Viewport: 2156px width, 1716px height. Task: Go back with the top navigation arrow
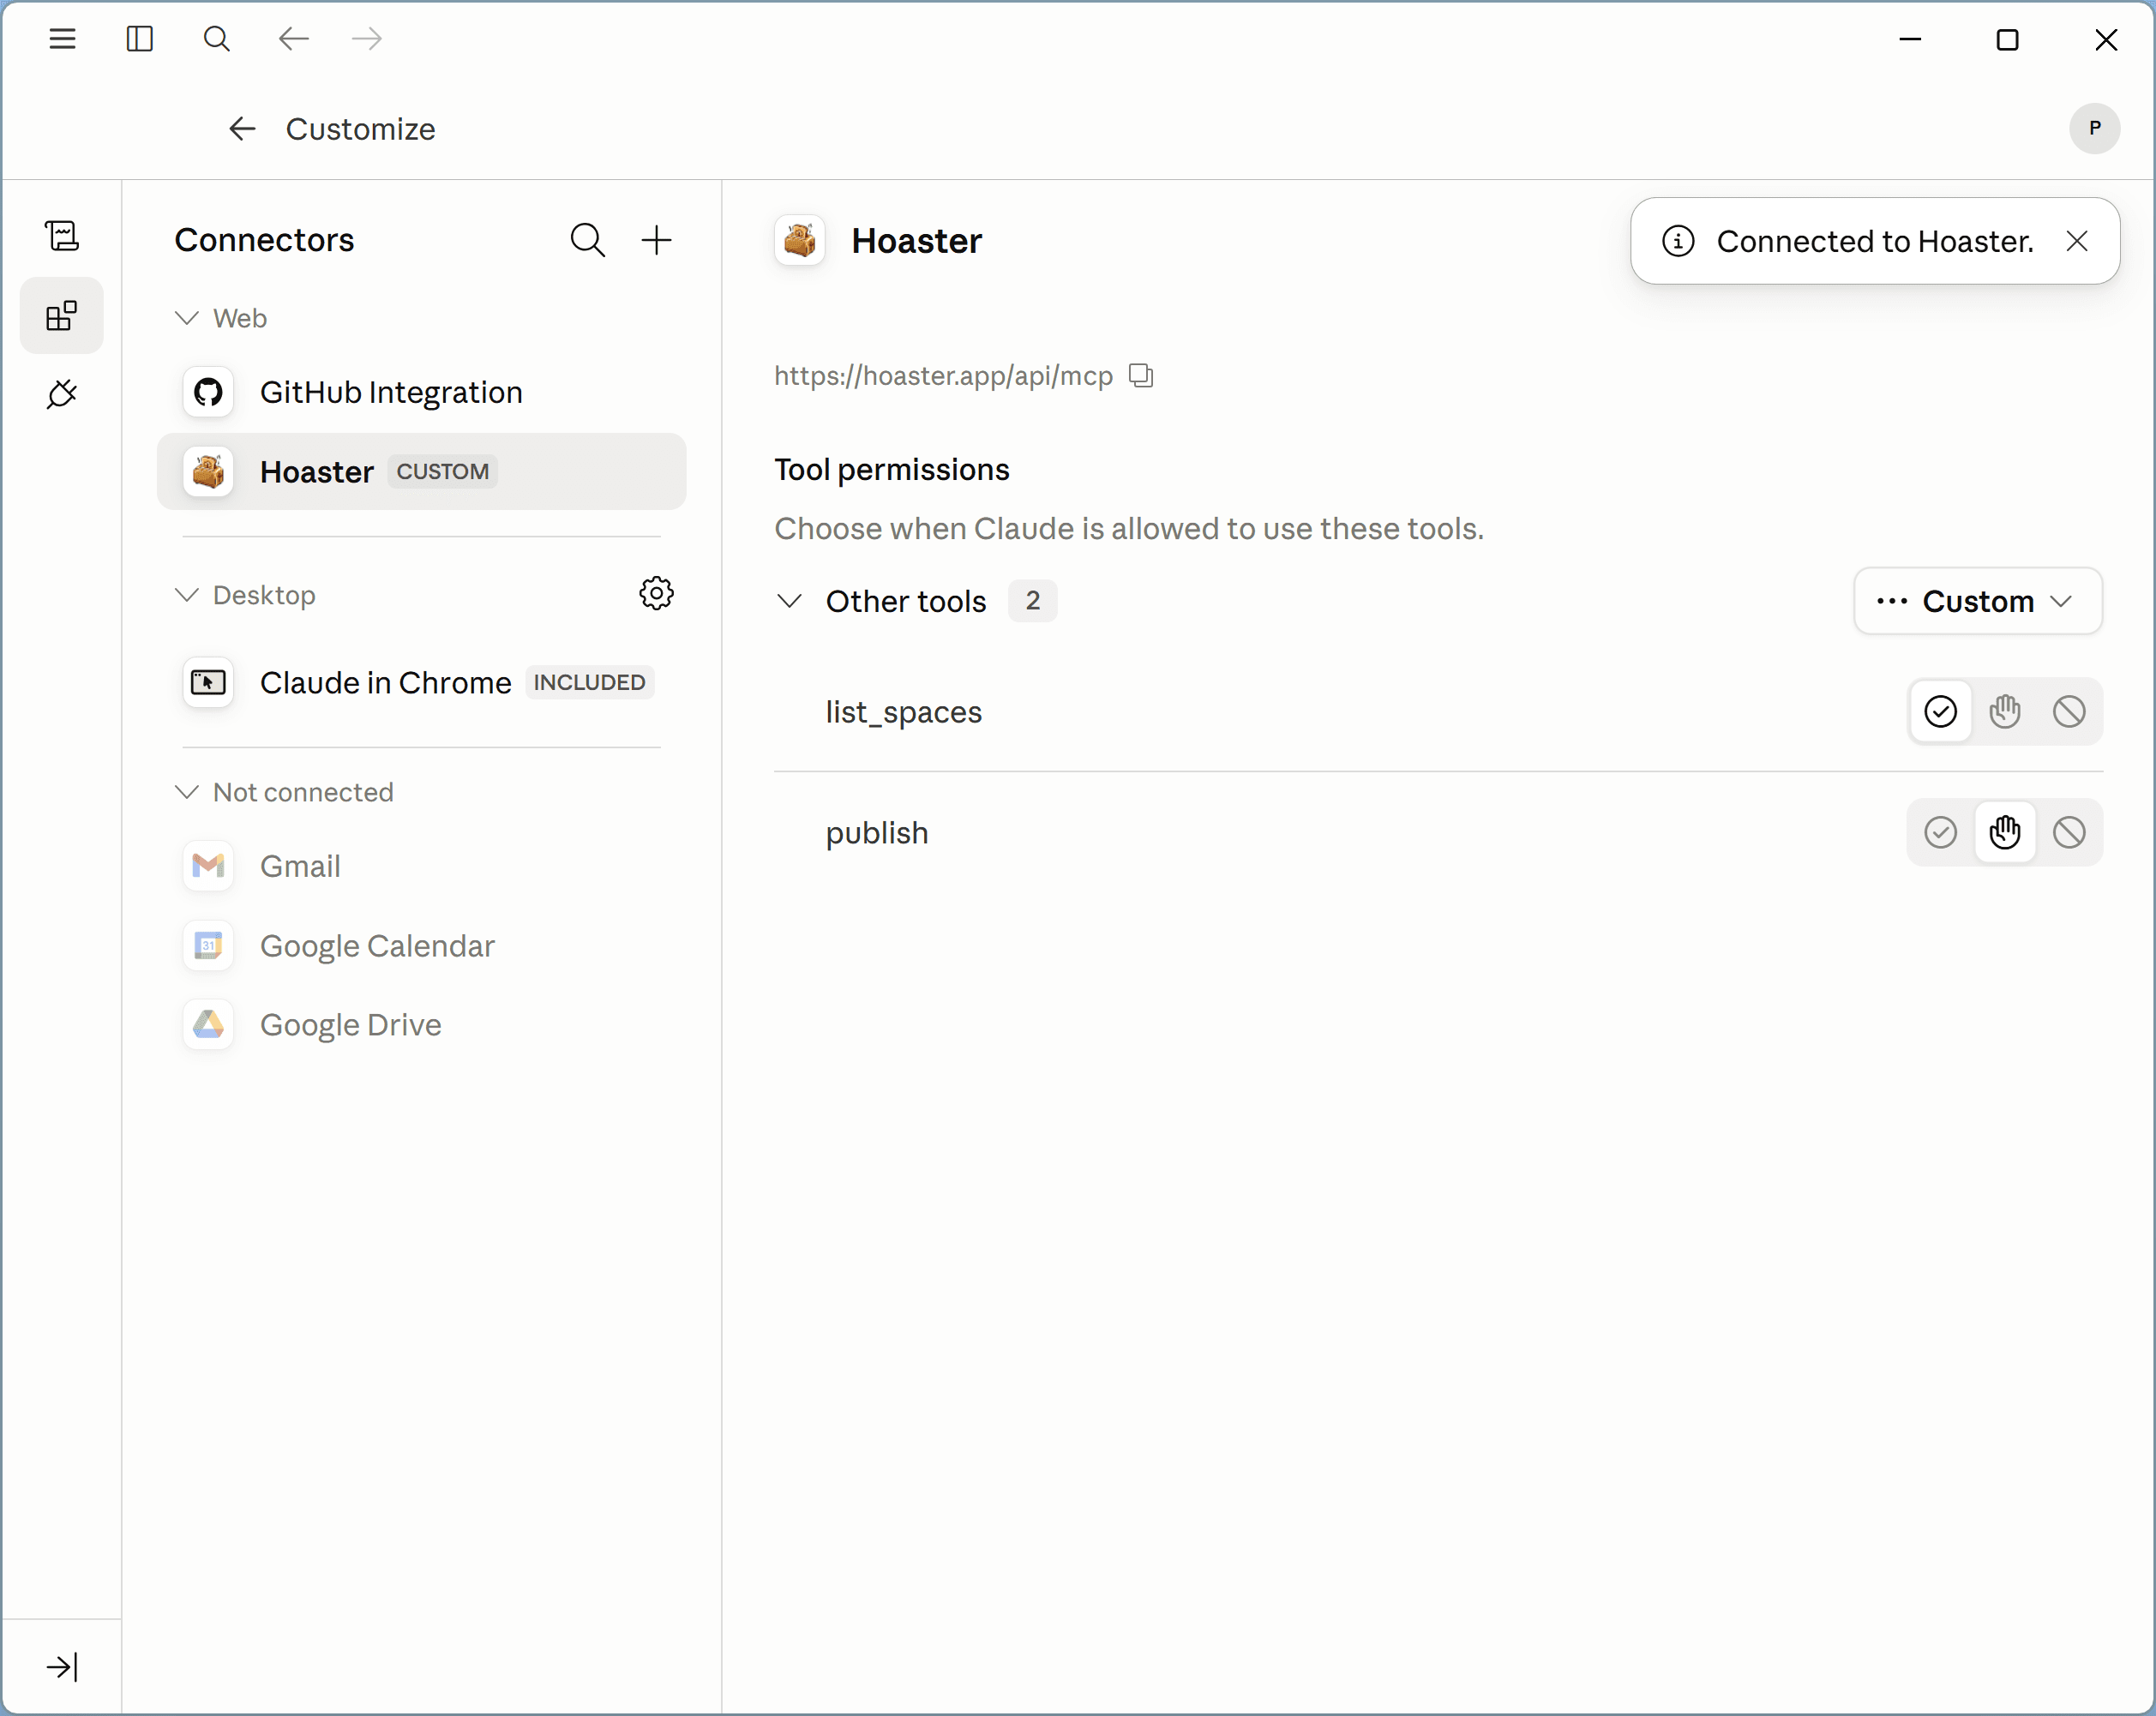pyautogui.click(x=293, y=39)
